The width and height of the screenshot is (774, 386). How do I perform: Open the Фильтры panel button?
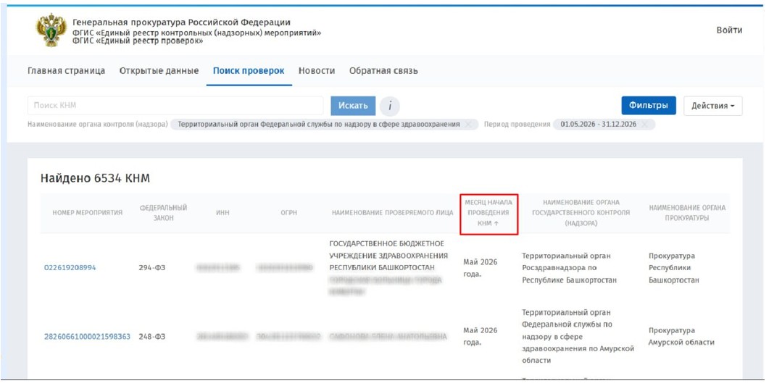click(649, 106)
